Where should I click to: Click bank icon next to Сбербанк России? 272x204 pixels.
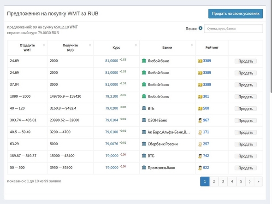click(x=144, y=144)
